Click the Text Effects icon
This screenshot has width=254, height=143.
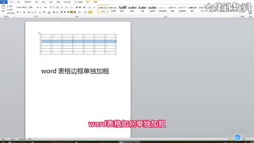(40, 12)
